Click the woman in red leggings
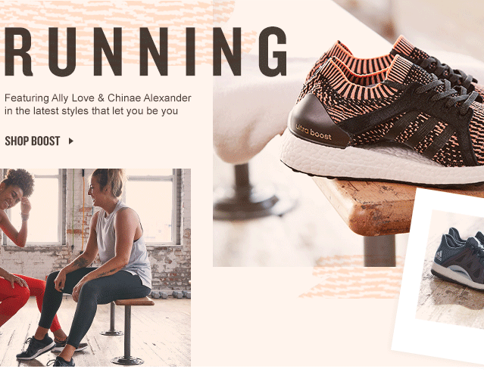 (x=23, y=256)
